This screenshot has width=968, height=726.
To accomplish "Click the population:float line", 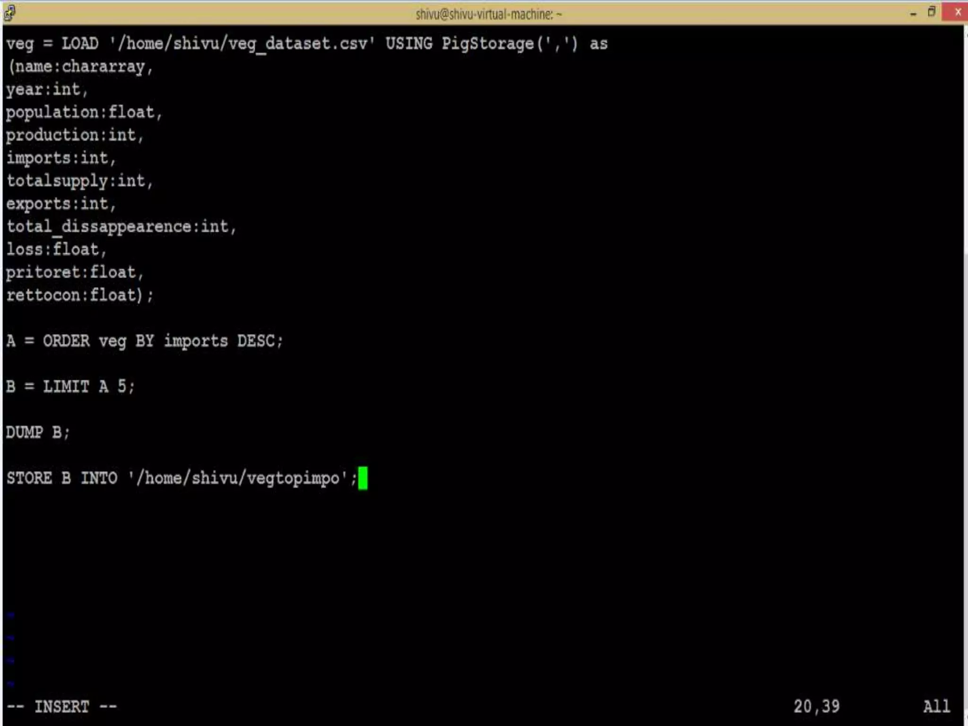I will 84,112.
